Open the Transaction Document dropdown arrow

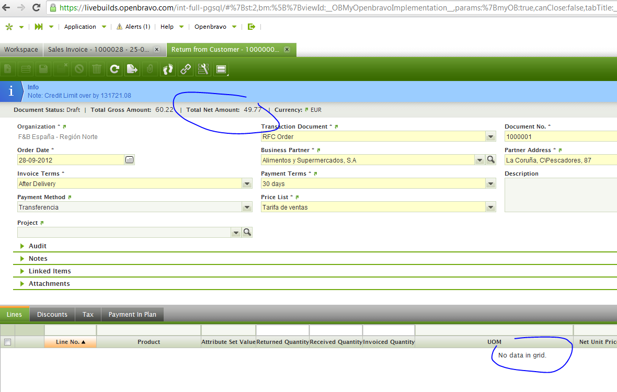(490, 136)
